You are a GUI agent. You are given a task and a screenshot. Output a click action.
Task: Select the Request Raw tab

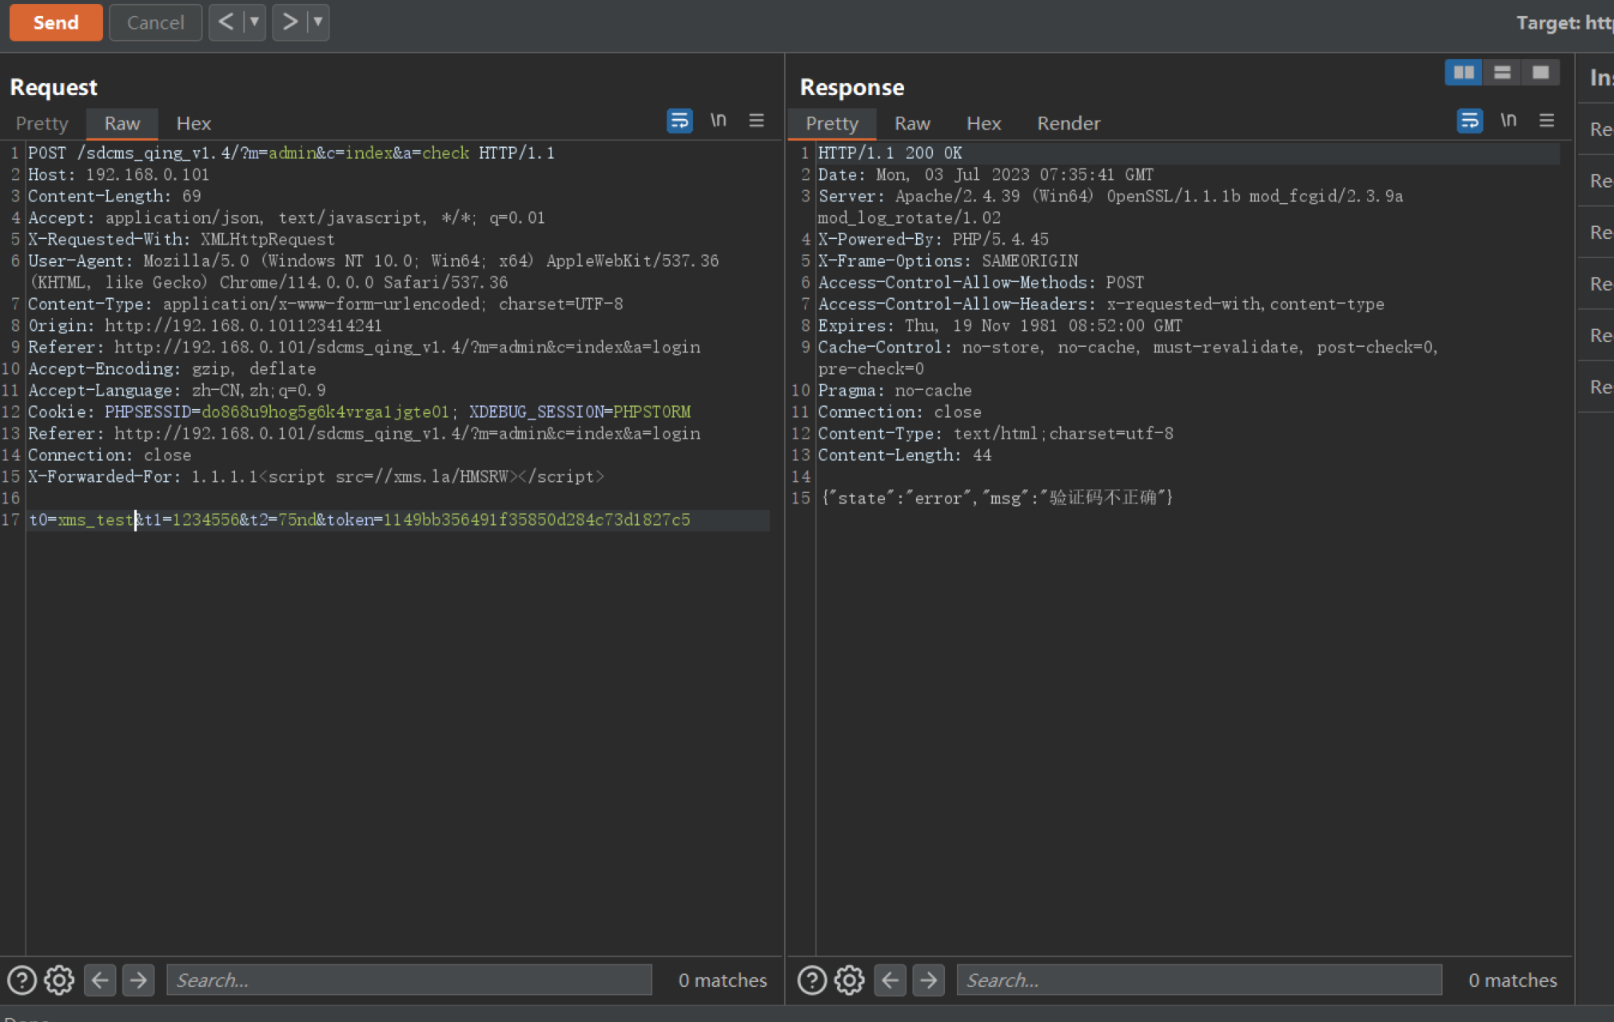[x=122, y=123]
